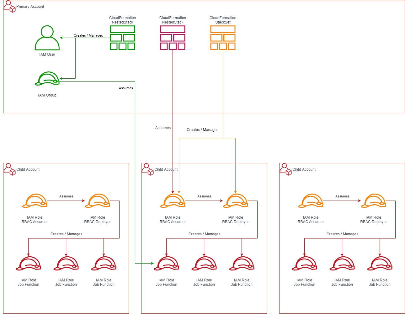The width and height of the screenshot is (405, 314).
Task: Select RBAC Deployer role icon in left Child Account
Action: coord(97,201)
